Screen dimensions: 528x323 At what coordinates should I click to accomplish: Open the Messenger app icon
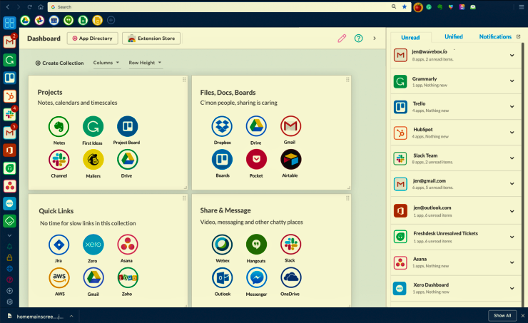(256, 277)
